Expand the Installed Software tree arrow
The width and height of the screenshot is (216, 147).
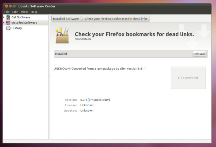[4, 22]
